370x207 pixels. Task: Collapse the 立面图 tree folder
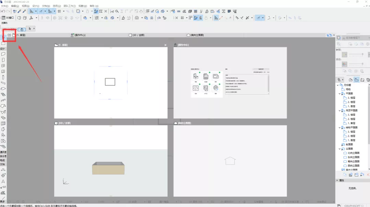click(x=339, y=149)
